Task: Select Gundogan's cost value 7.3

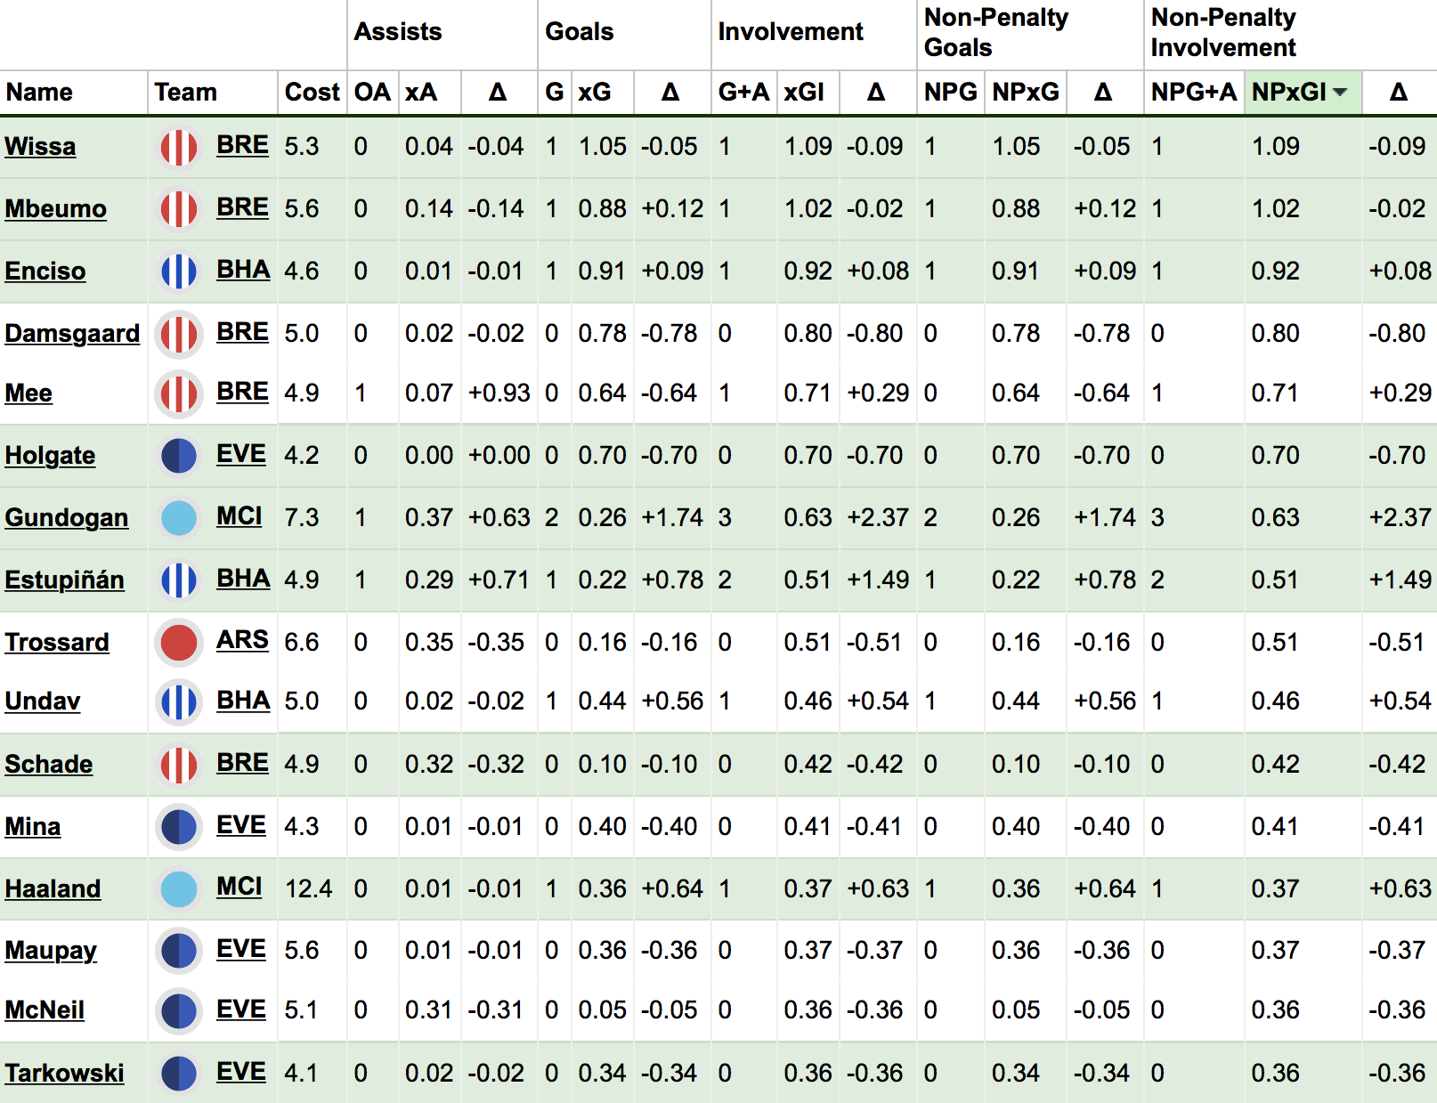Action: coord(302,518)
